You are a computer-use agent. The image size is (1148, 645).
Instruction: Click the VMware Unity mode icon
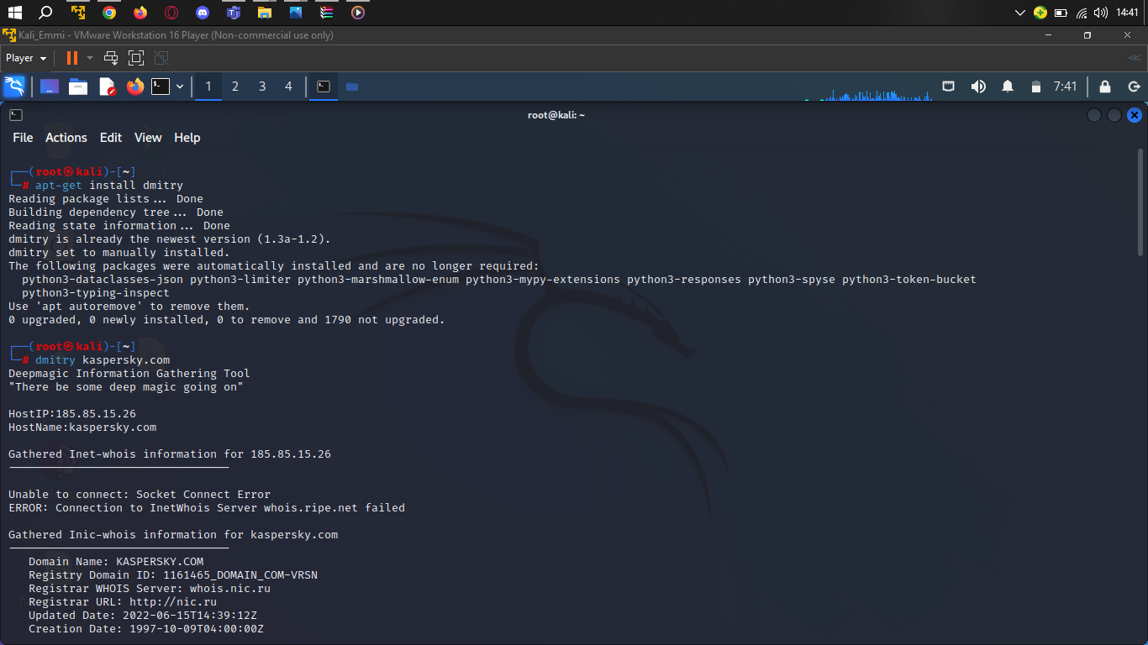point(161,58)
